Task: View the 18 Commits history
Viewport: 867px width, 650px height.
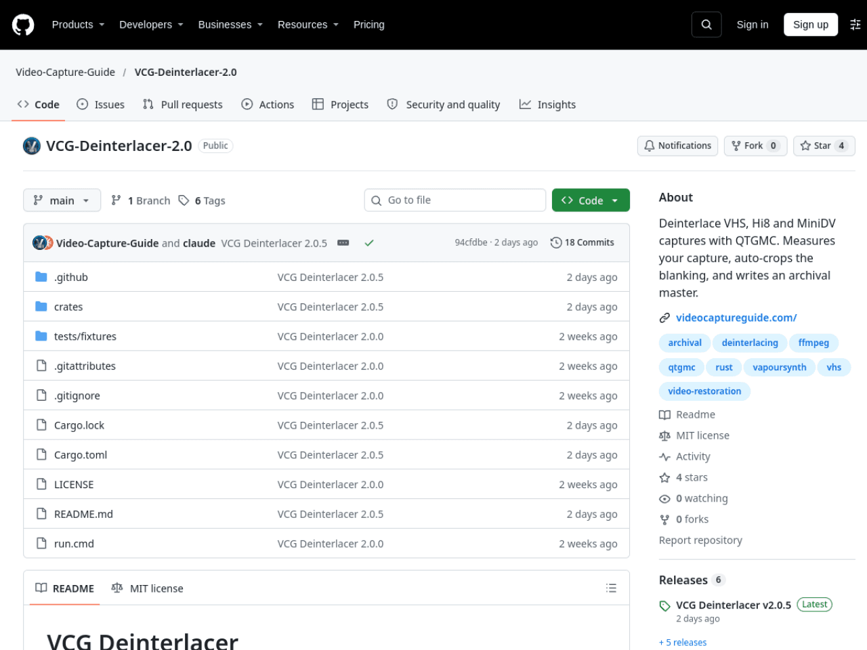Action: 583,242
